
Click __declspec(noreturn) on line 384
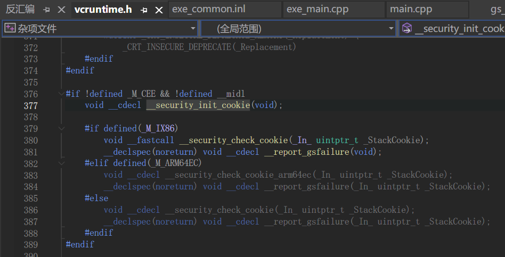point(150,187)
